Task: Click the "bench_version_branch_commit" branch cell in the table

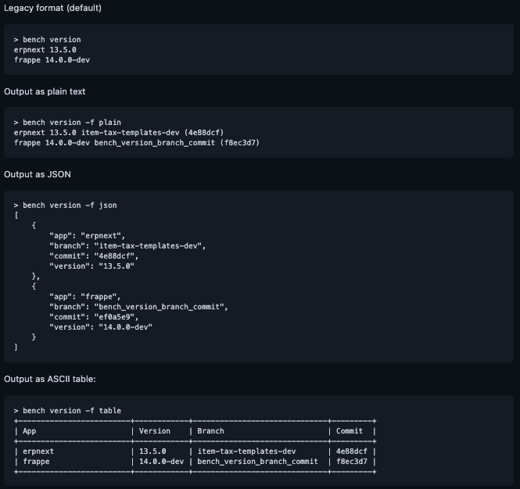Action: (x=258, y=462)
